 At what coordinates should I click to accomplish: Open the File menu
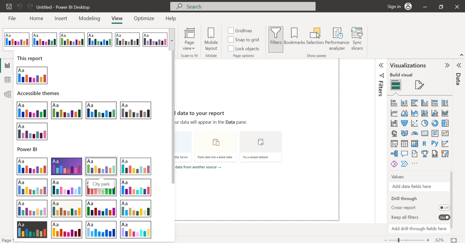[x=12, y=18]
